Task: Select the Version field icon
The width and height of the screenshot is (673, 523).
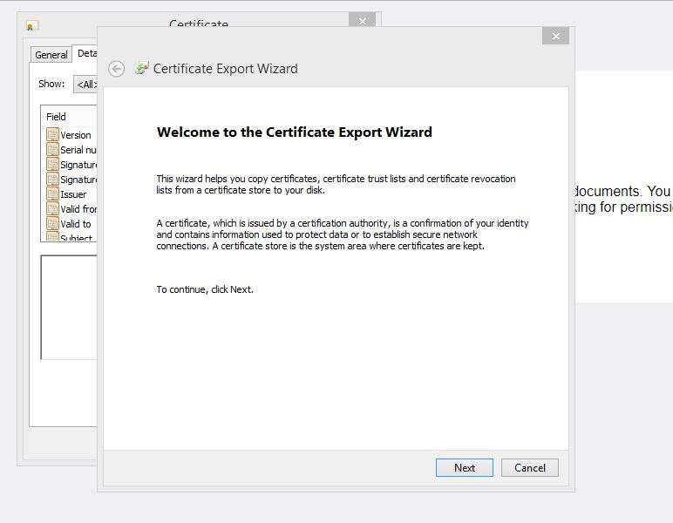Action: click(52, 135)
